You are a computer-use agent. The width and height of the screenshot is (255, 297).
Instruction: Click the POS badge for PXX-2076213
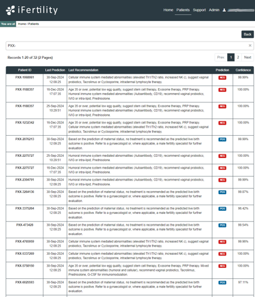[x=222, y=140]
